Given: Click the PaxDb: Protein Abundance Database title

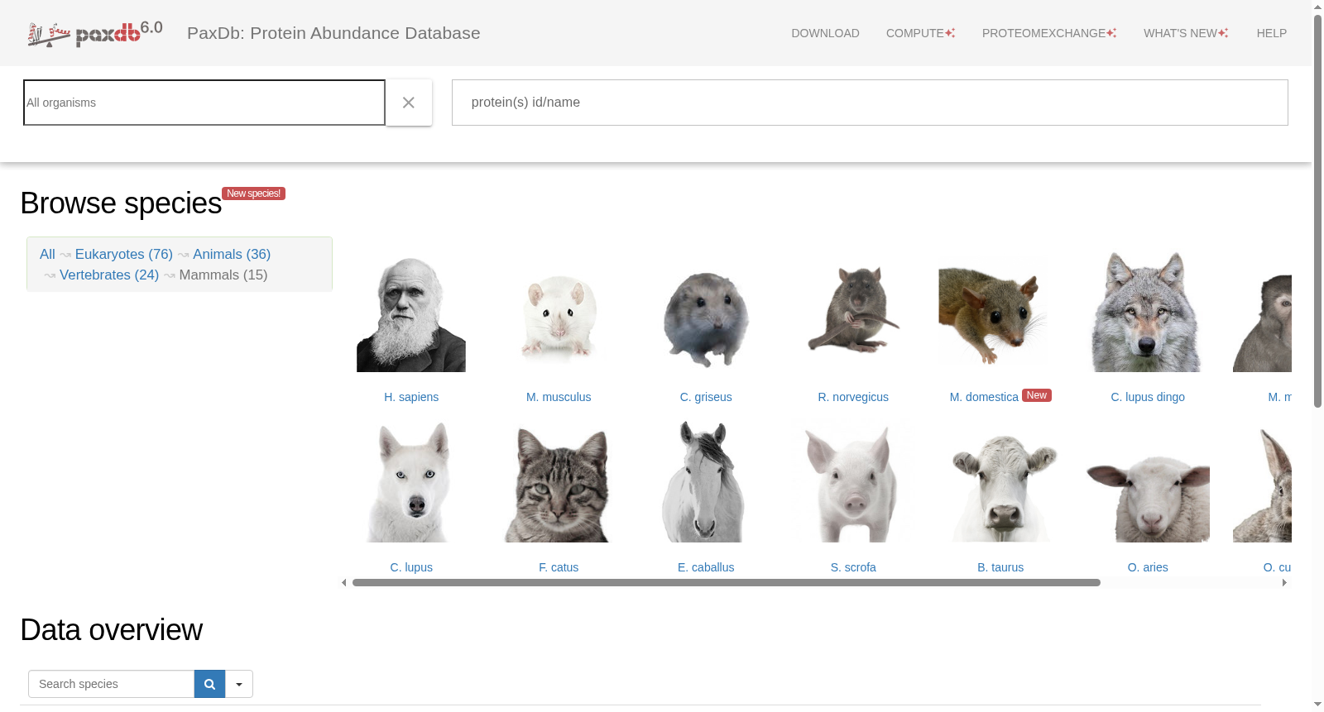Looking at the screenshot, I should pyautogui.click(x=333, y=33).
